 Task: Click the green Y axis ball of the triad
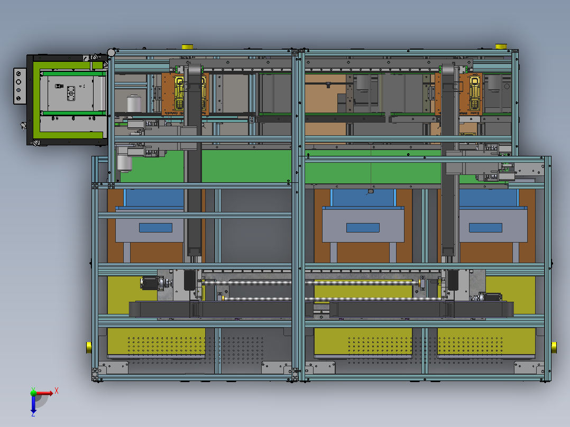(x=33, y=393)
